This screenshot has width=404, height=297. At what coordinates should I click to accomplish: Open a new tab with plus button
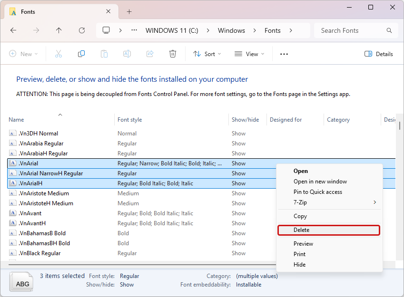click(x=129, y=11)
